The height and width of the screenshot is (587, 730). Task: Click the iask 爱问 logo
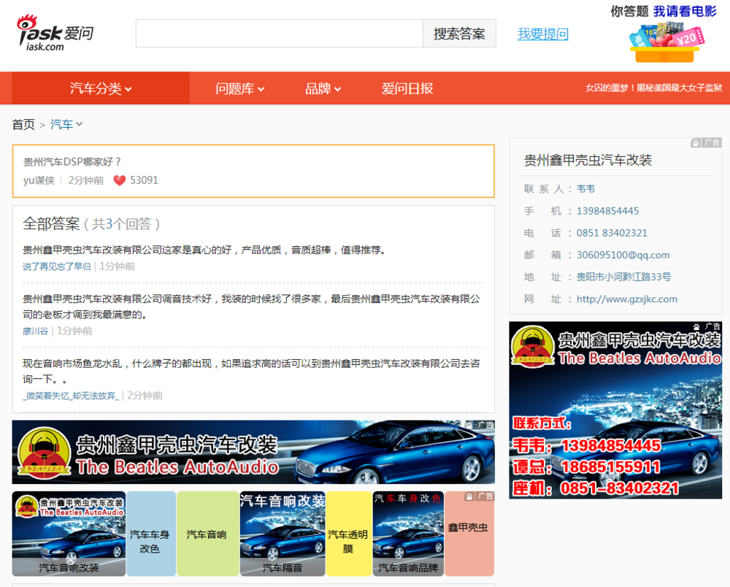[x=55, y=33]
